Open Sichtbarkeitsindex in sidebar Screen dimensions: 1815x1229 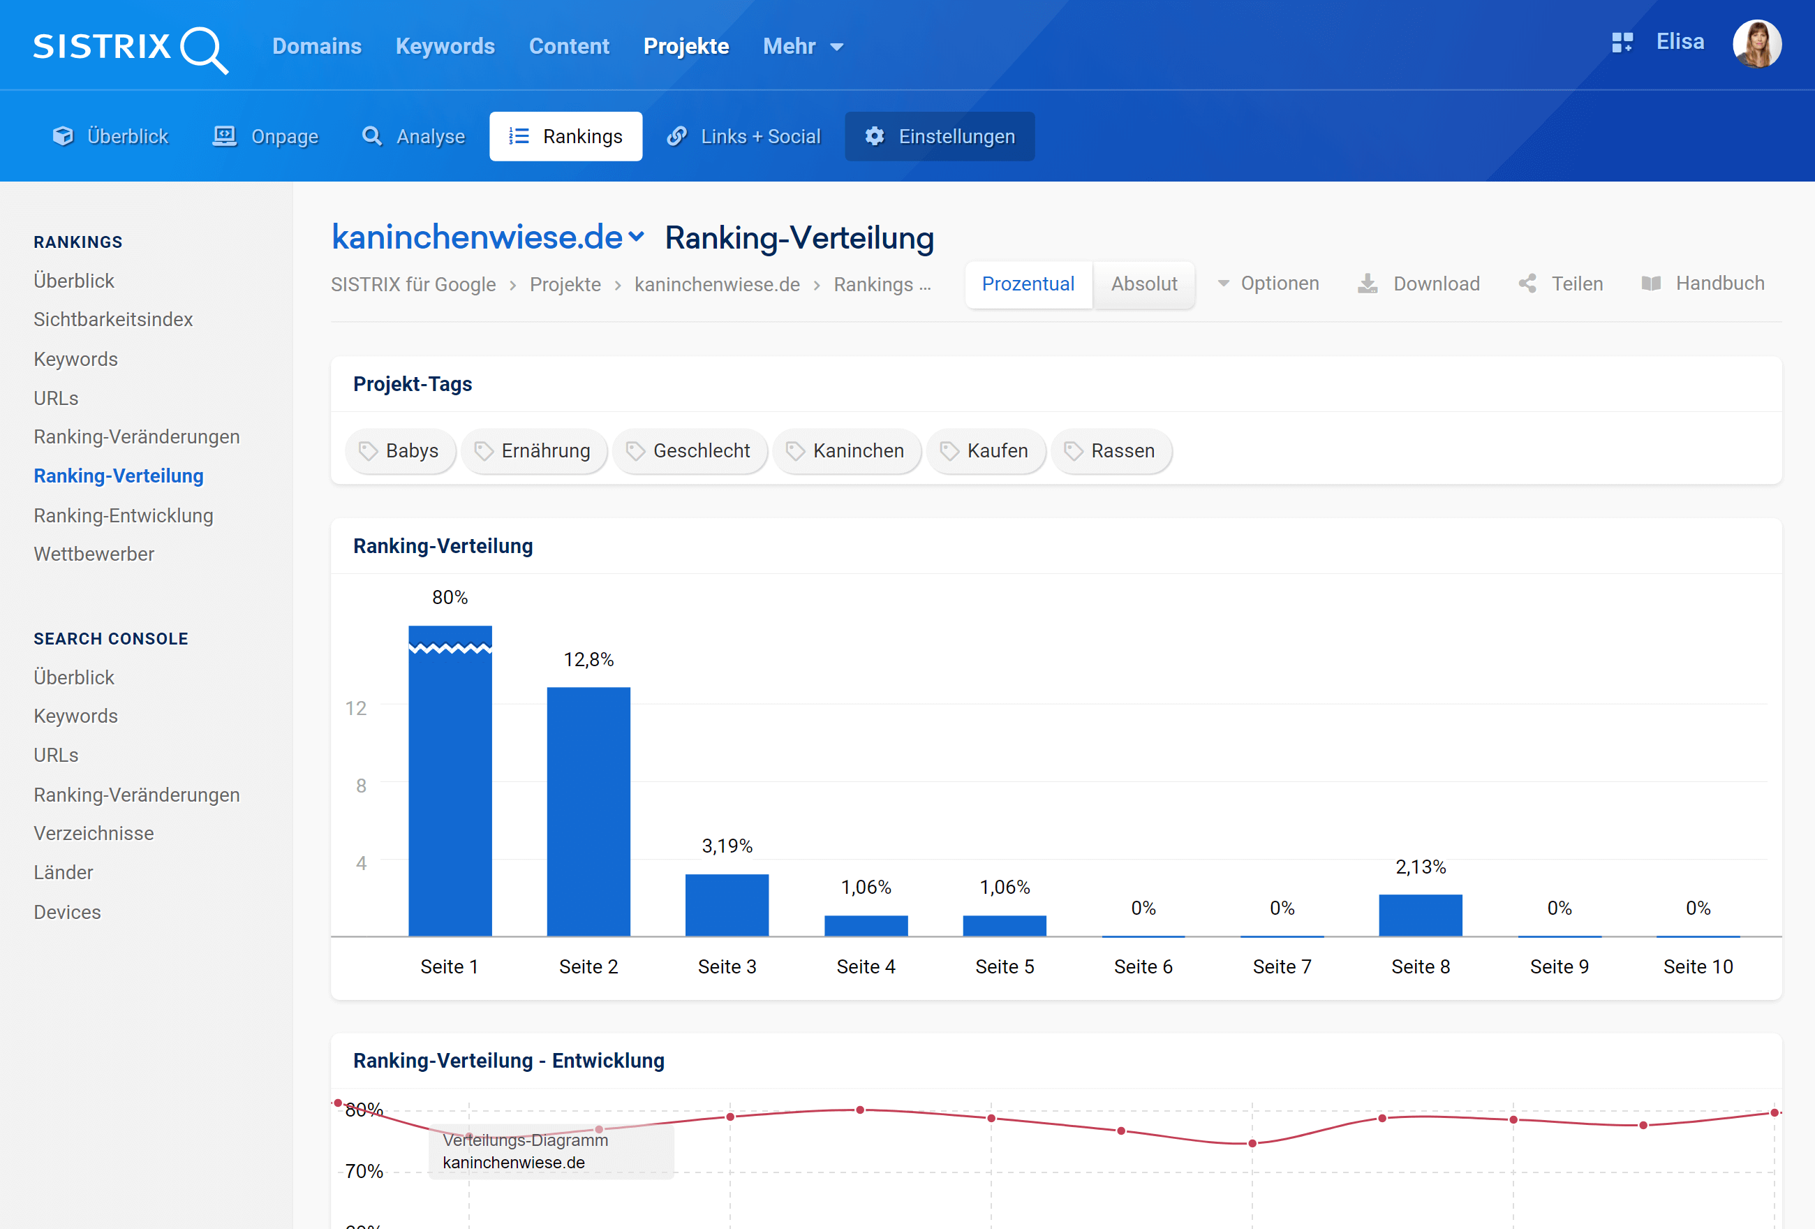pos(113,320)
